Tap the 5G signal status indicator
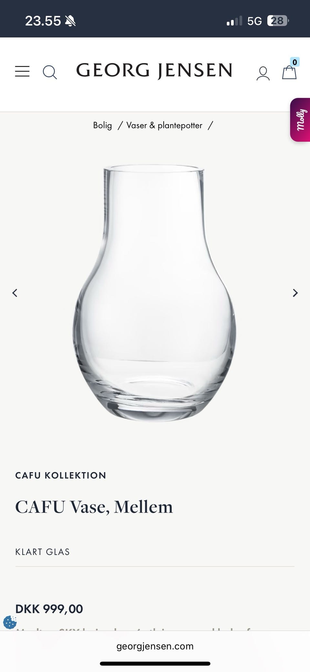310x672 pixels. [x=254, y=21]
